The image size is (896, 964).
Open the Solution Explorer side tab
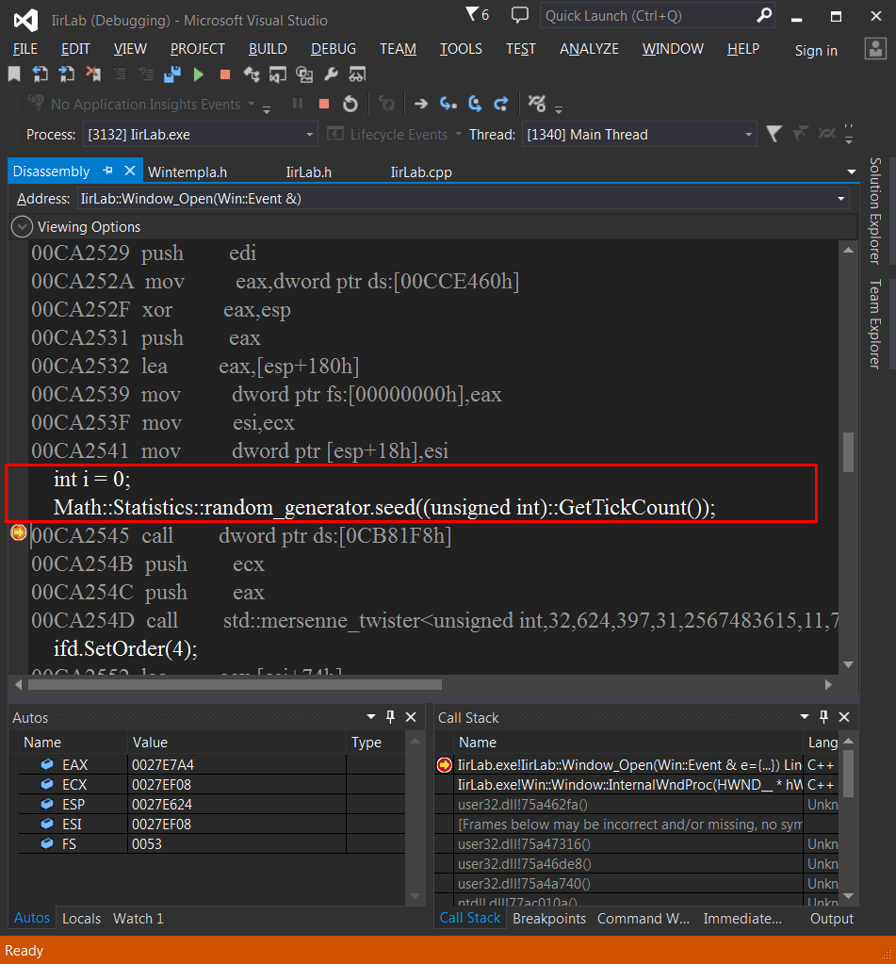click(875, 210)
